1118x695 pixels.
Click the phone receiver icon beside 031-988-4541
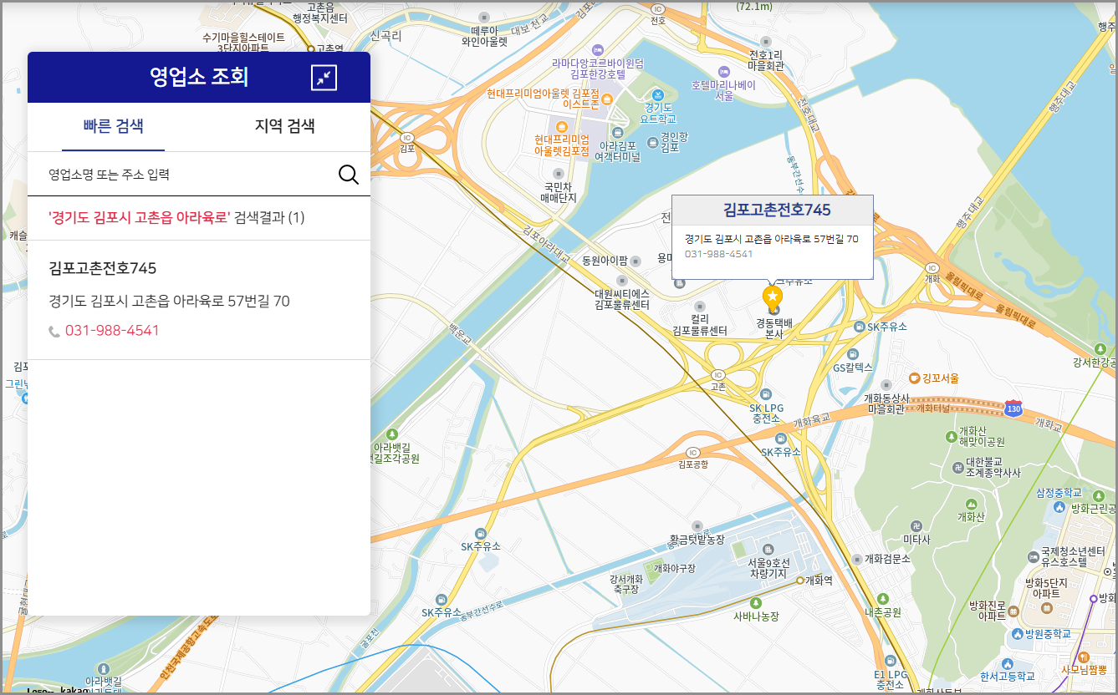tap(54, 330)
